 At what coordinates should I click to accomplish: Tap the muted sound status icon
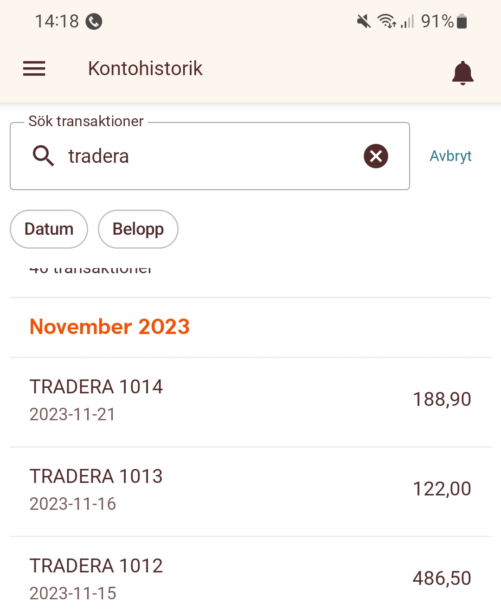[364, 21]
